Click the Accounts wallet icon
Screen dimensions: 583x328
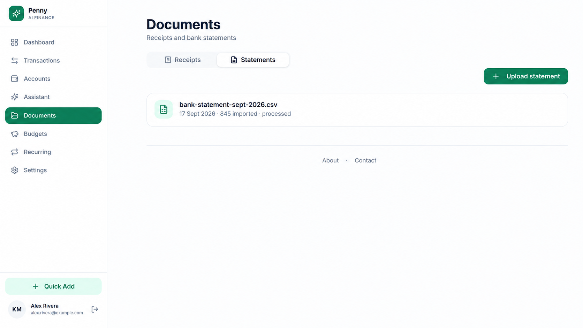[x=14, y=79]
